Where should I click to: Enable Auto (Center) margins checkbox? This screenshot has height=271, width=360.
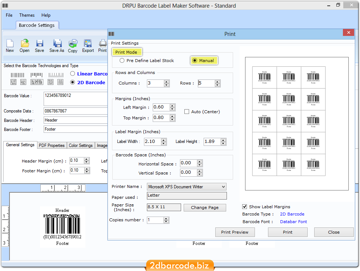187,112
